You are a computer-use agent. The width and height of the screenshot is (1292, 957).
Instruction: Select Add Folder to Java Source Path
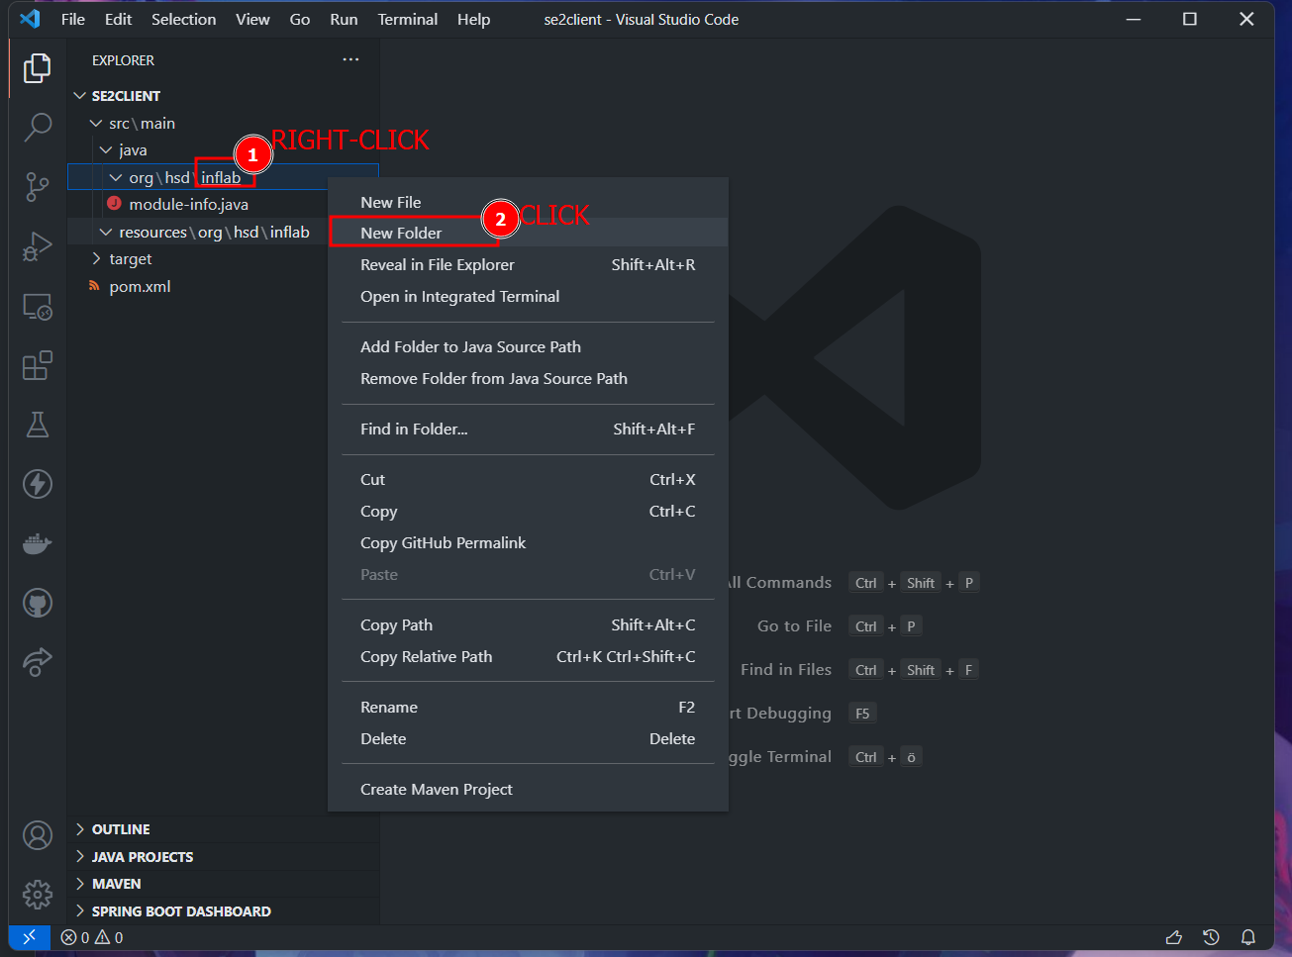528,346
